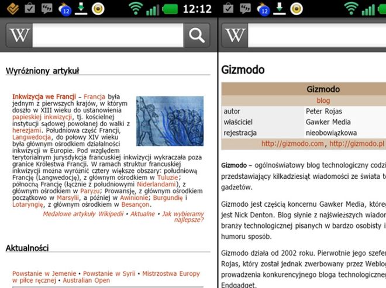Image resolution: width=386 pixels, height=288 pixels.
Task: Tap Wi-Fi icon in right status bar
Action: 351,9
